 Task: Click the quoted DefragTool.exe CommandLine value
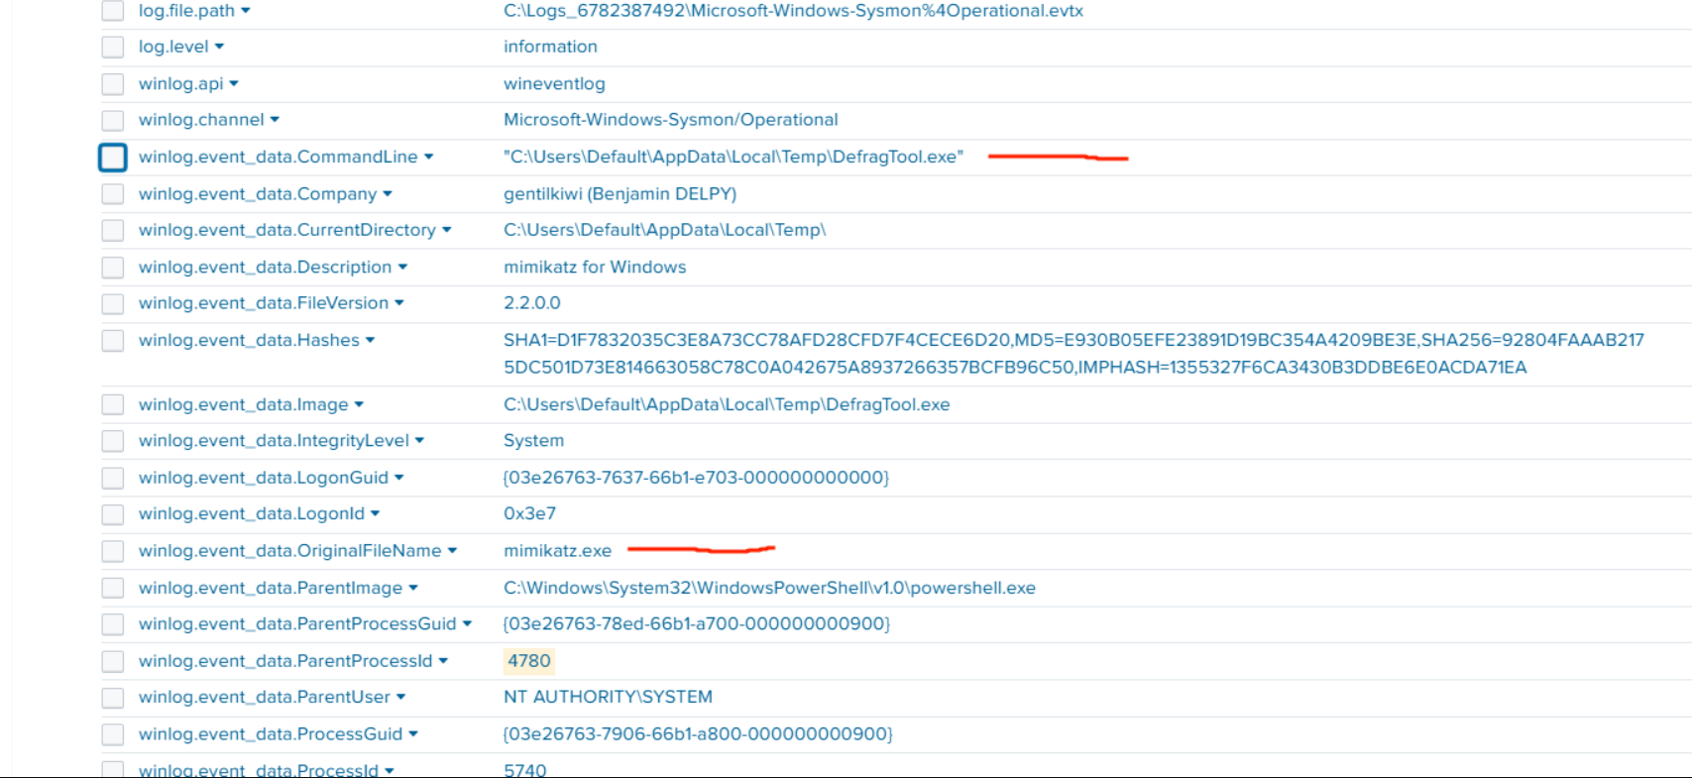733,157
